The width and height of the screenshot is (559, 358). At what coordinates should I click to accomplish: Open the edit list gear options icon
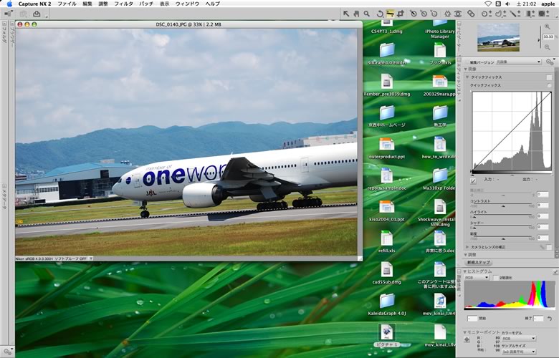550,62
